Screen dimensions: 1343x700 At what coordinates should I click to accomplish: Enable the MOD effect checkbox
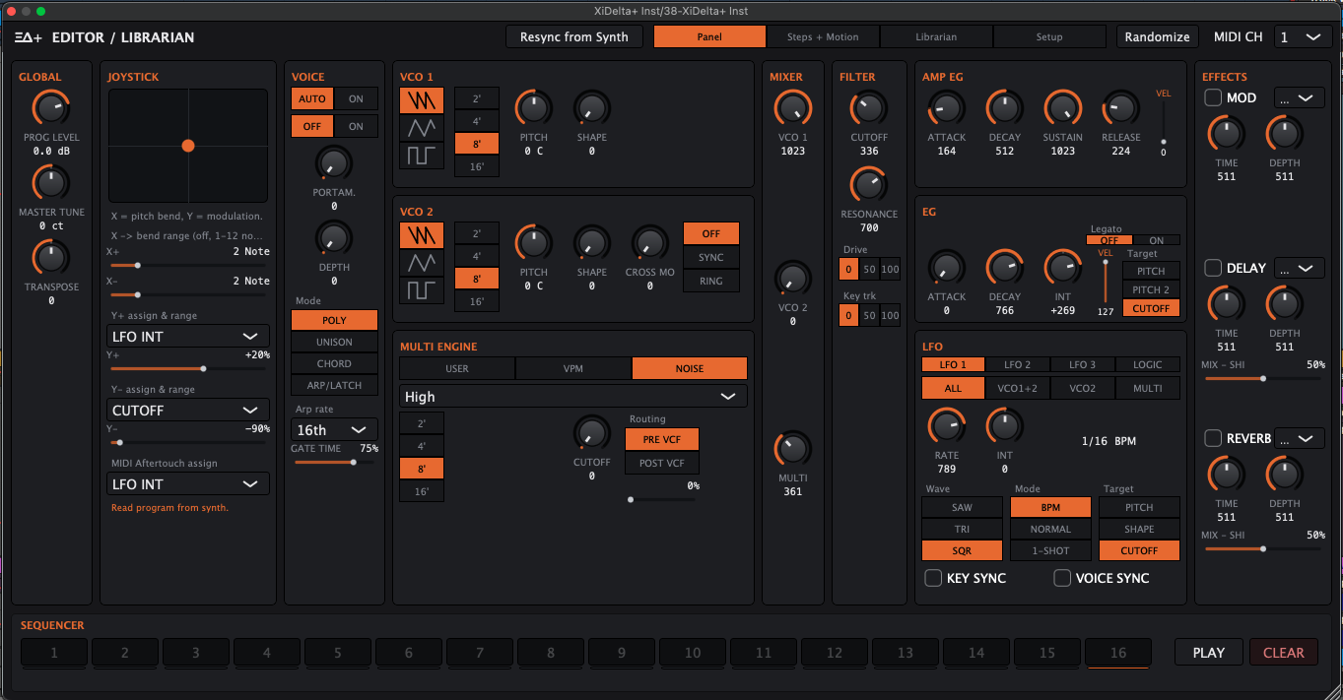tap(1213, 97)
